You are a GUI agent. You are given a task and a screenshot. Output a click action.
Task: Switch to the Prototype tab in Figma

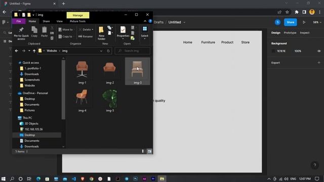coord(290,32)
